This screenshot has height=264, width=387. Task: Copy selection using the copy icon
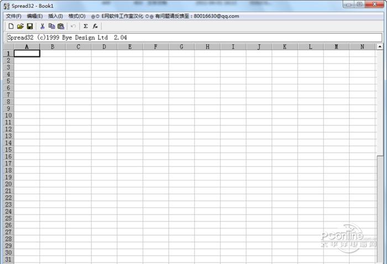point(51,26)
